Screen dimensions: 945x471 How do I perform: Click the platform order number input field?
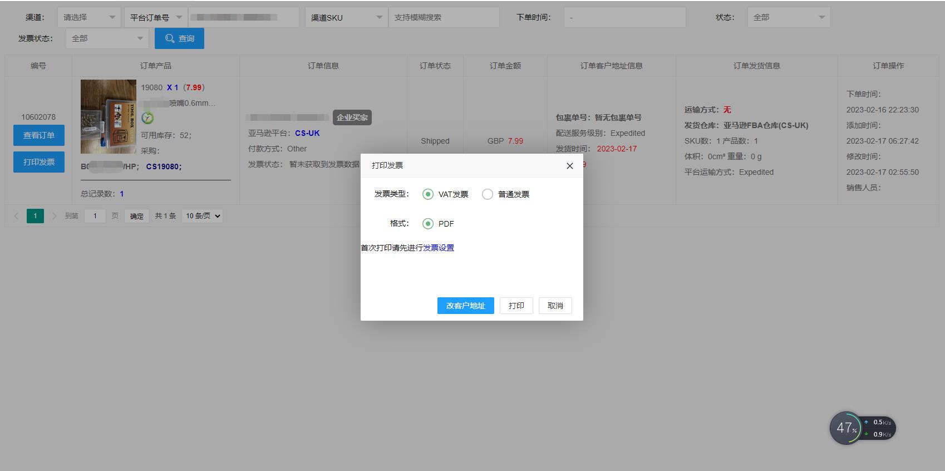(x=244, y=17)
